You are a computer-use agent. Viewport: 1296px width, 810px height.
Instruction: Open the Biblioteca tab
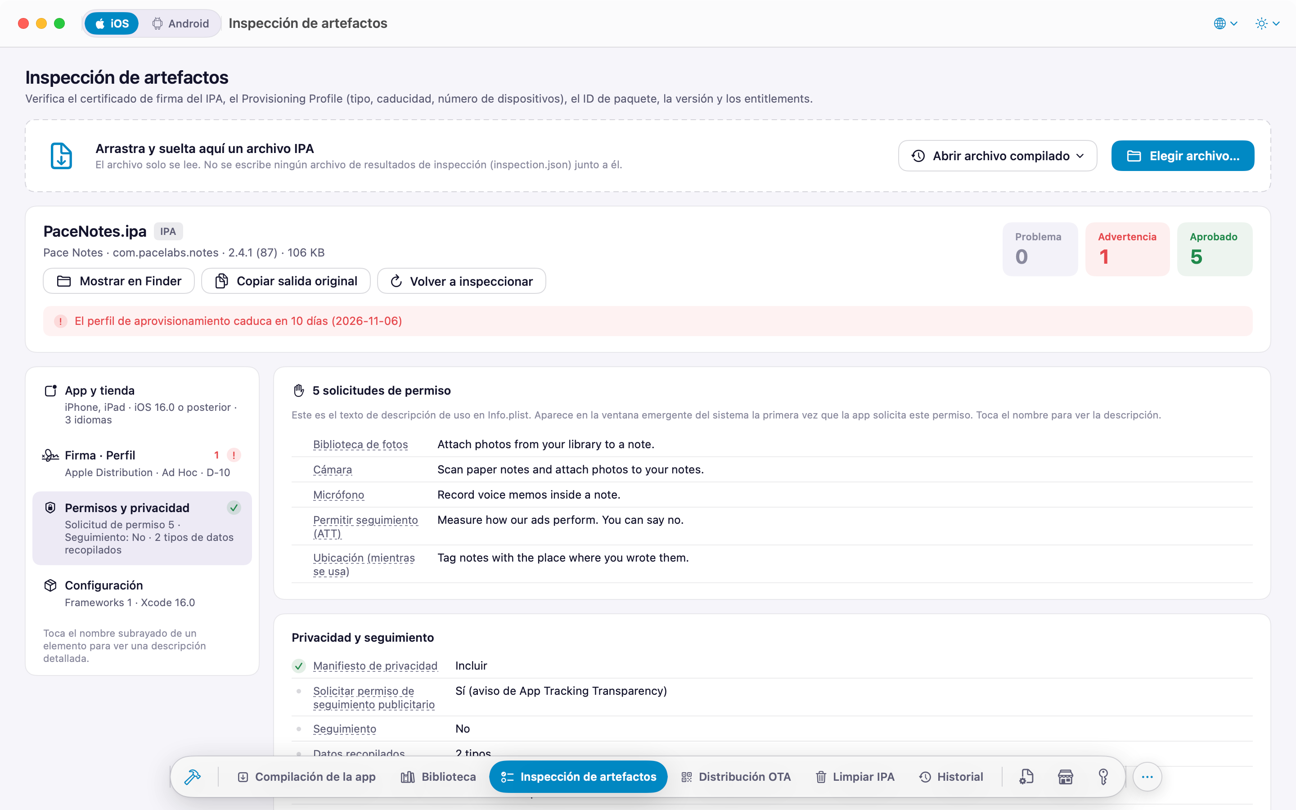pyautogui.click(x=438, y=776)
